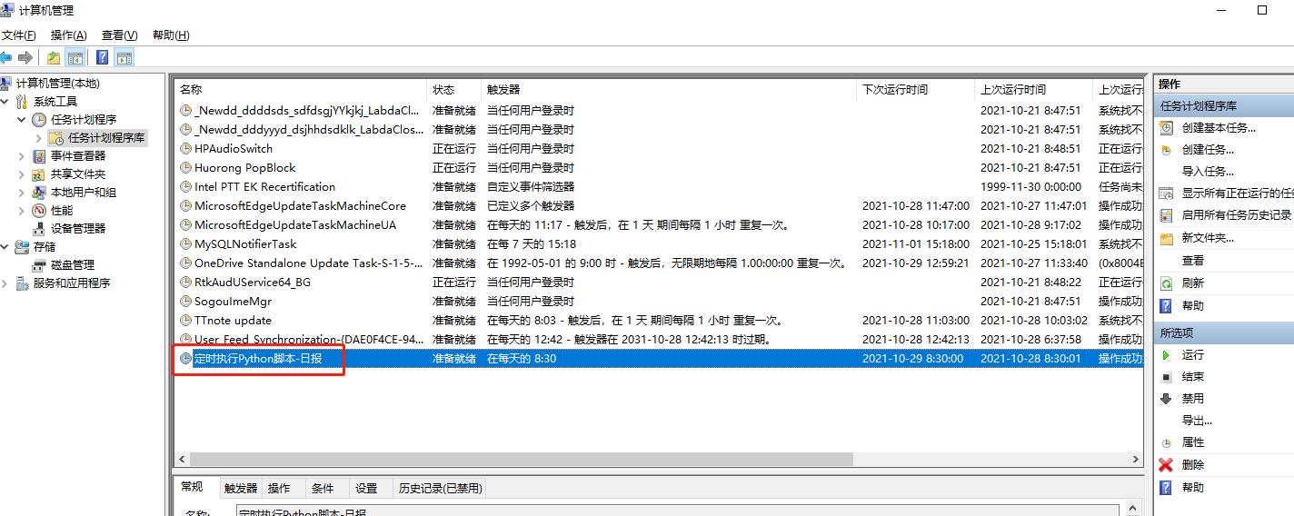Click 禁用 to disable the task
1294x516 pixels.
pyautogui.click(x=1192, y=399)
